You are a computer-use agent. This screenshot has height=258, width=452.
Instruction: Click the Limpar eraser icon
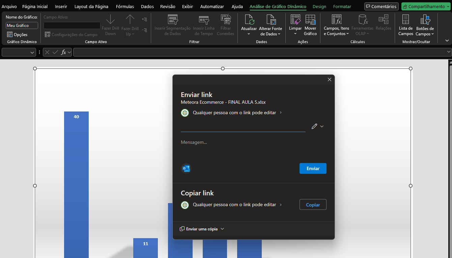click(x=295, y=20)
